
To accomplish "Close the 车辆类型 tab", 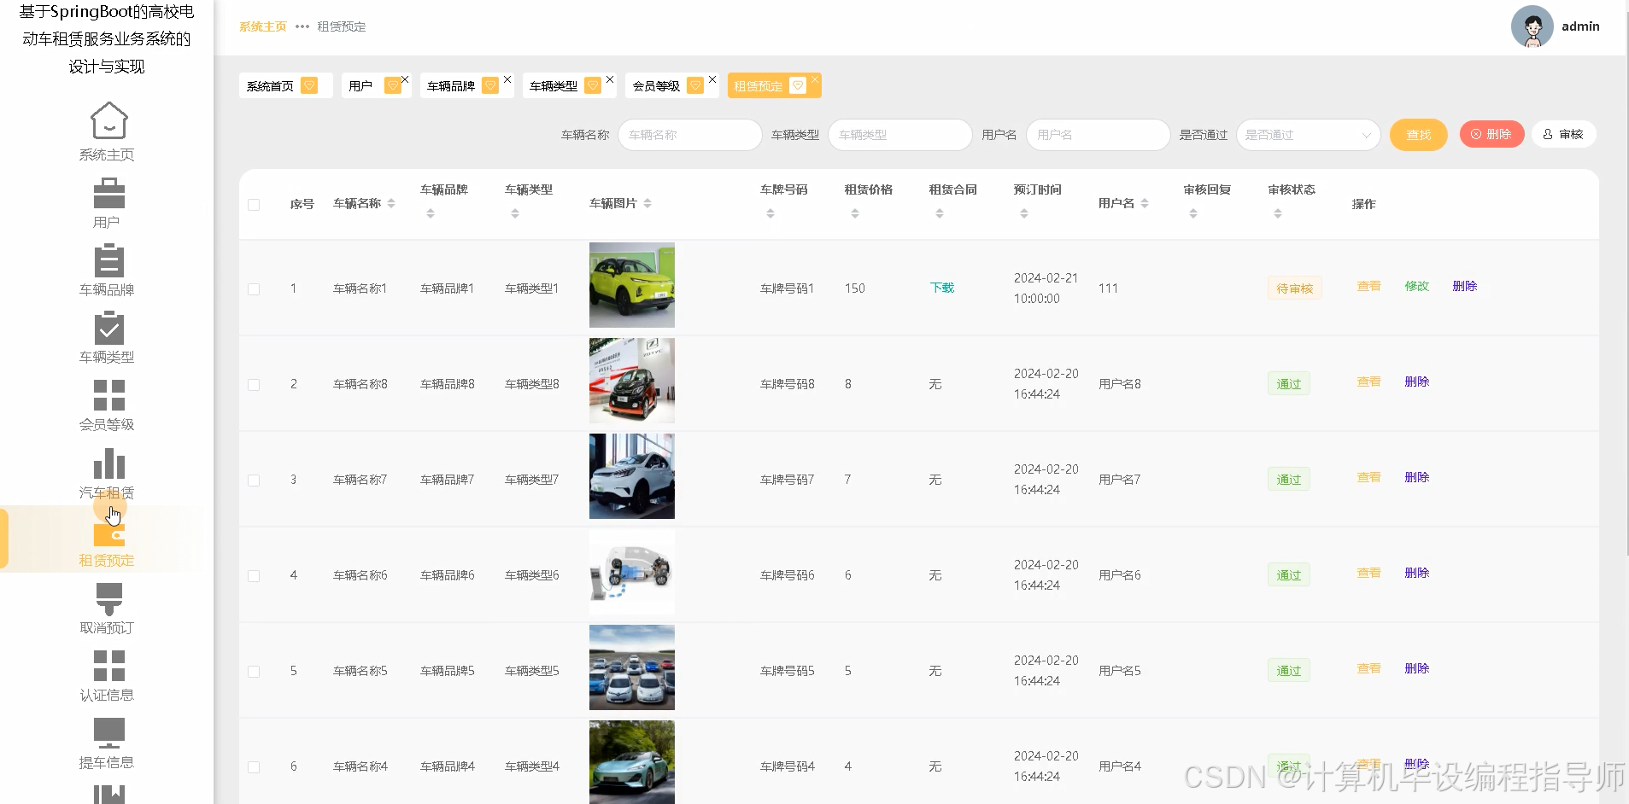I will point(610,79).
